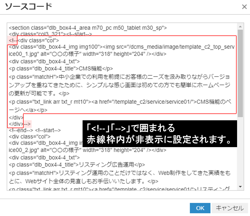Viewport: 250px width, 216px height.
Task: Click the '</div>-->' closing comment line
Action: click(x=20, y=124)
